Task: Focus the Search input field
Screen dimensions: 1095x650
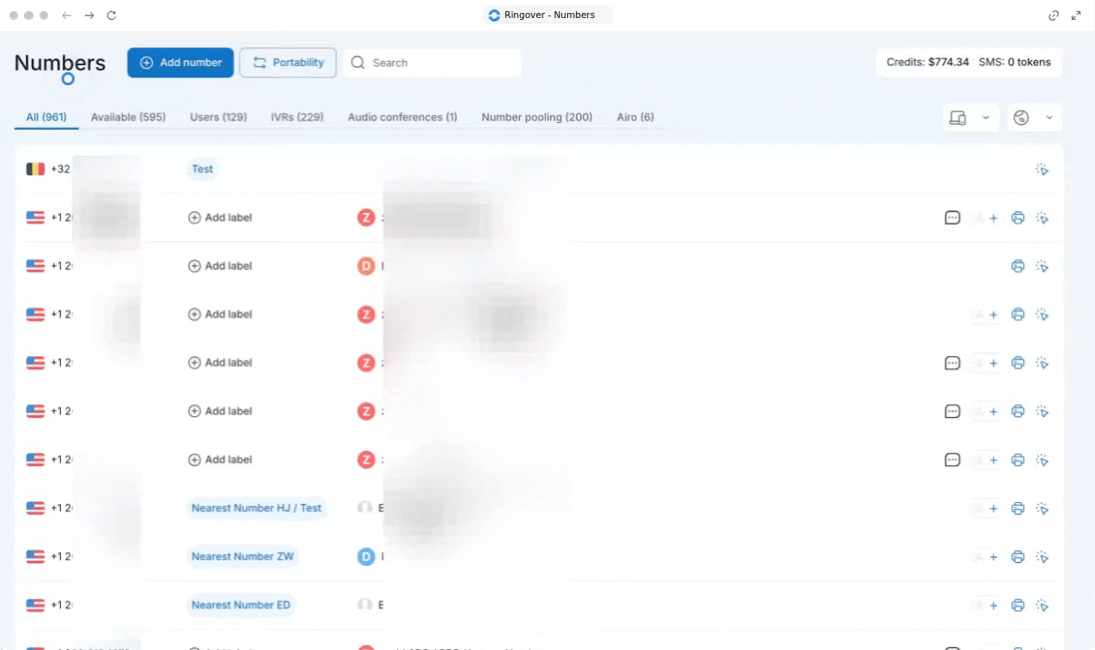Action: click(432, 63)
